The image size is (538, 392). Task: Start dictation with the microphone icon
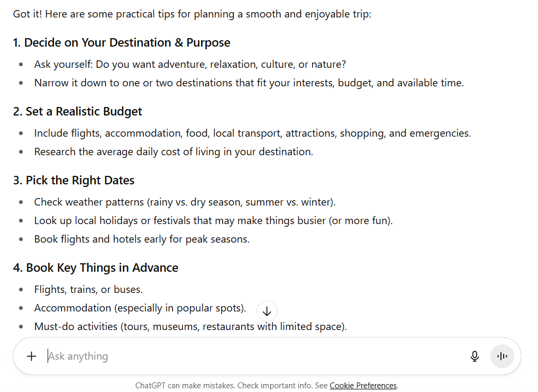point(475,357)
